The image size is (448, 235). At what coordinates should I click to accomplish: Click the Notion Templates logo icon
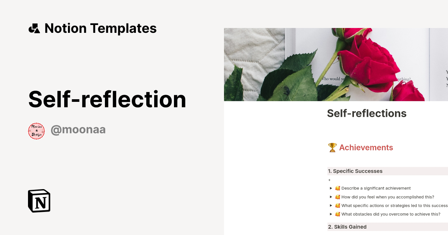tap(35, 28)
